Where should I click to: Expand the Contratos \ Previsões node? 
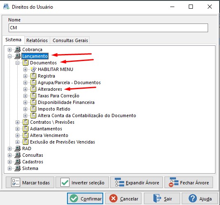click(x=17, y=123)
